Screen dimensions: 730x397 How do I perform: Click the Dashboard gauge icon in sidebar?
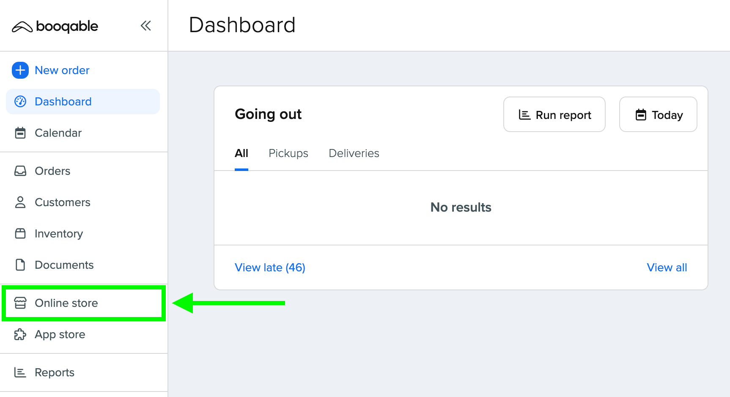pos(20,102)
